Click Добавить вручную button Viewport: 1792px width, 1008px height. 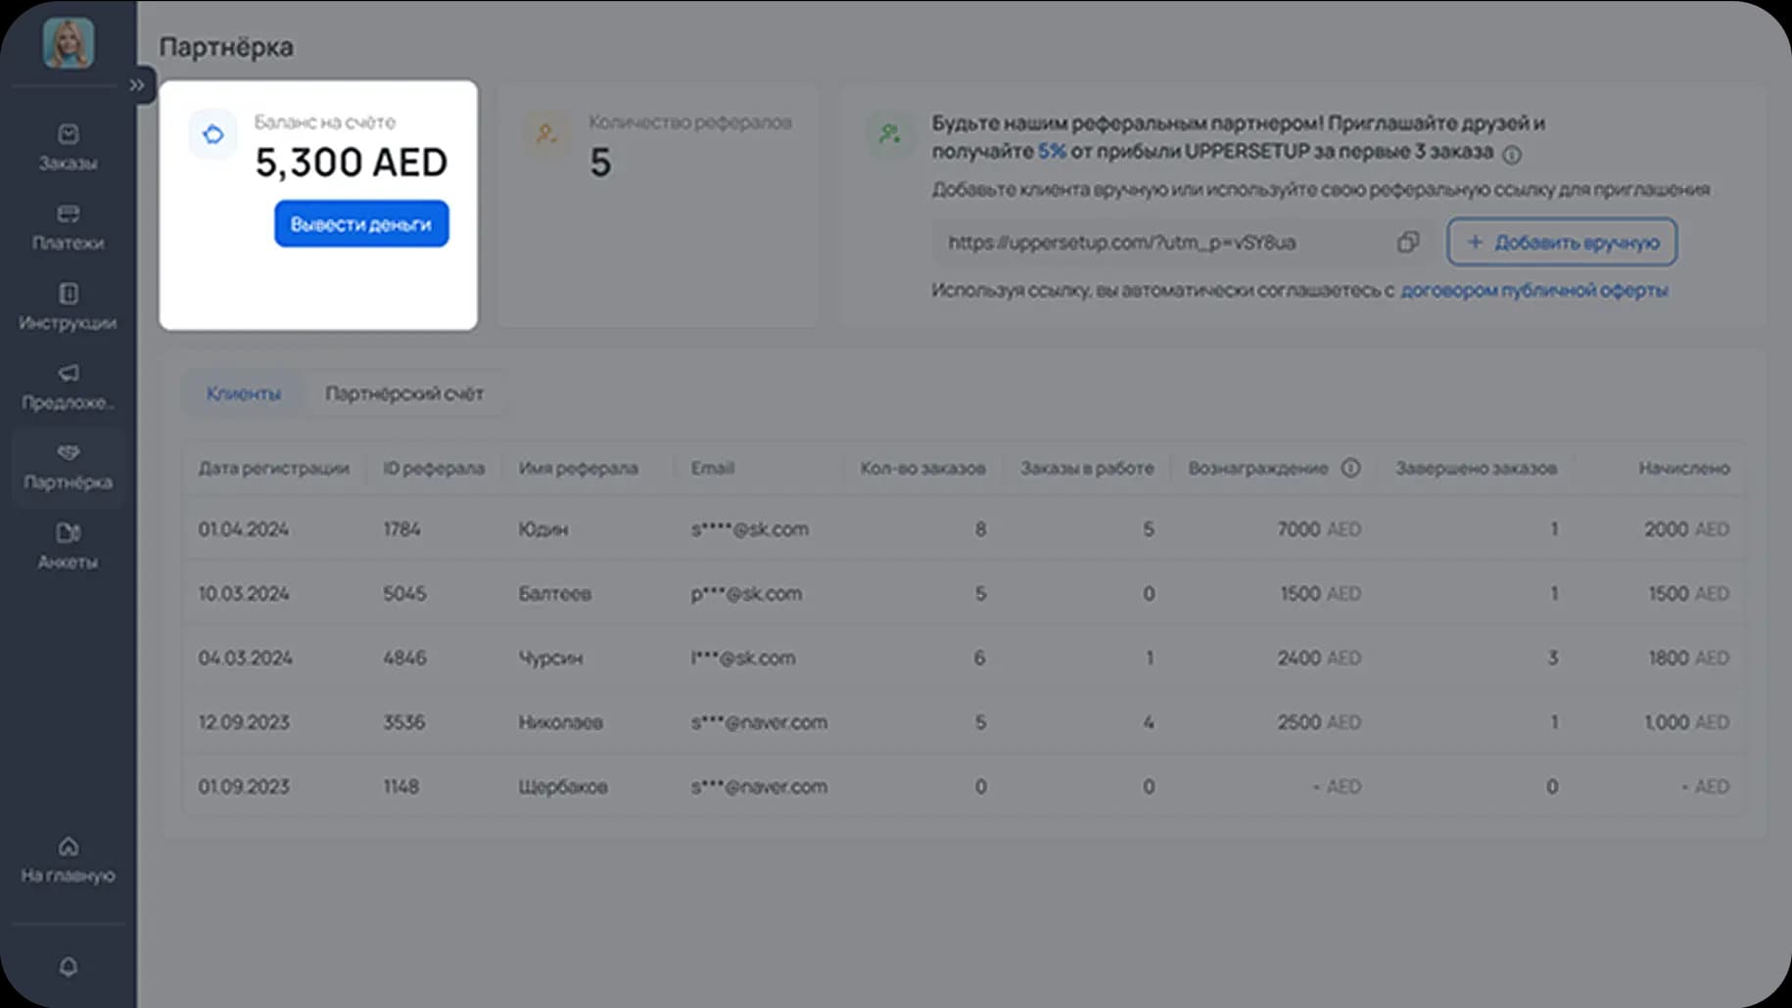1561,242
